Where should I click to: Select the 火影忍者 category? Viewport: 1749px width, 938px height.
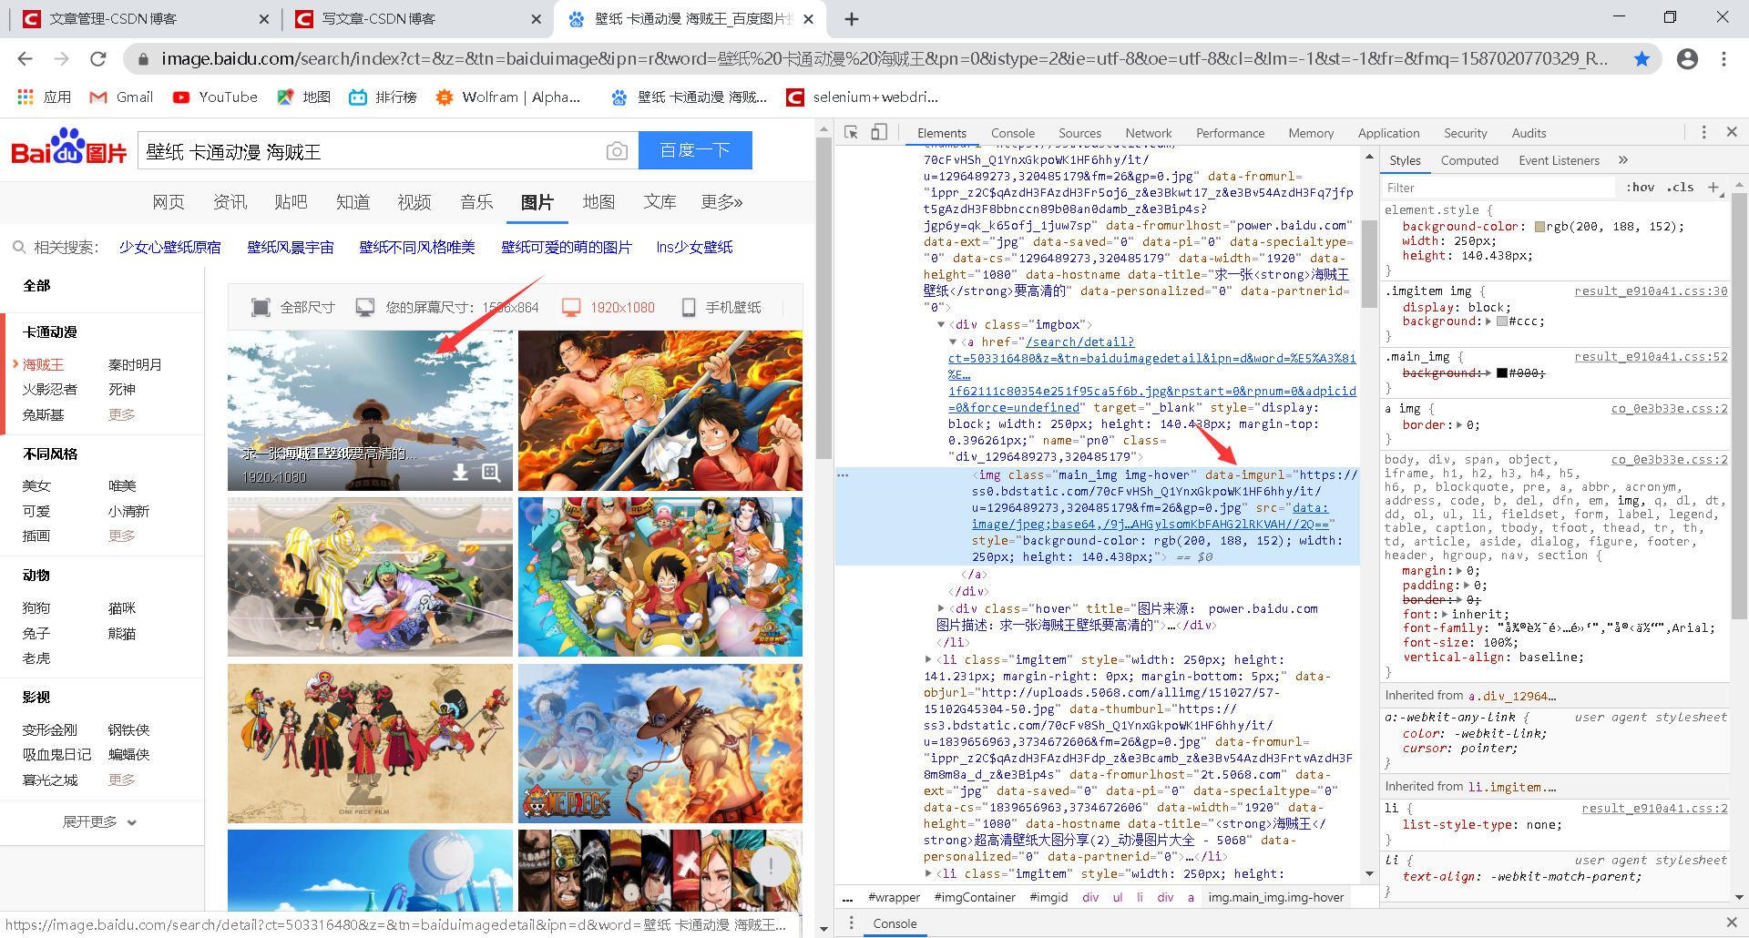click(x=50, y=390)
